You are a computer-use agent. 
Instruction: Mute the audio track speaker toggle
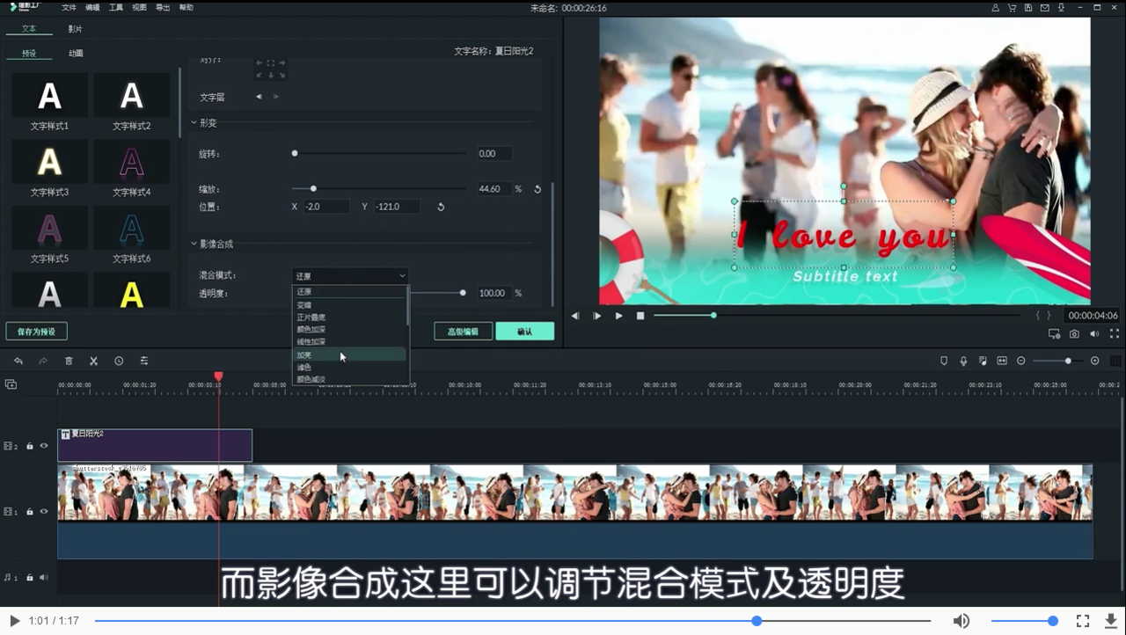pos(44,577)
